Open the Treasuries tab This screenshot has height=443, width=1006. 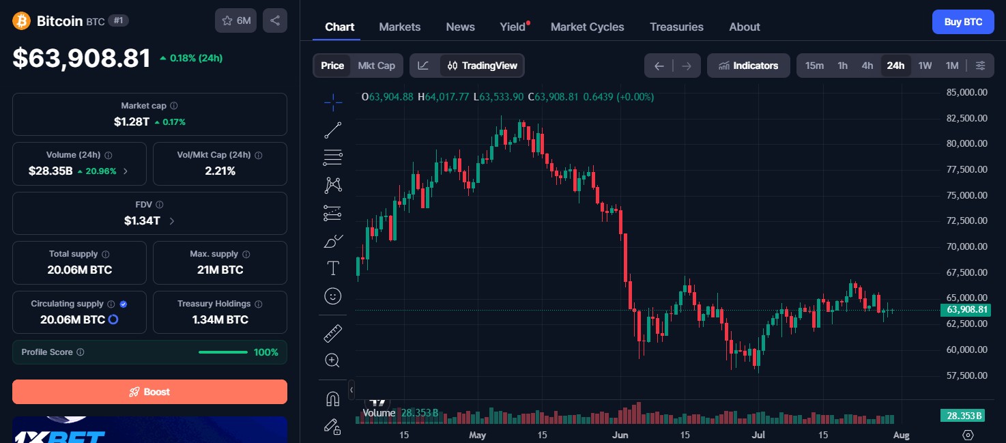coord(676,27)
